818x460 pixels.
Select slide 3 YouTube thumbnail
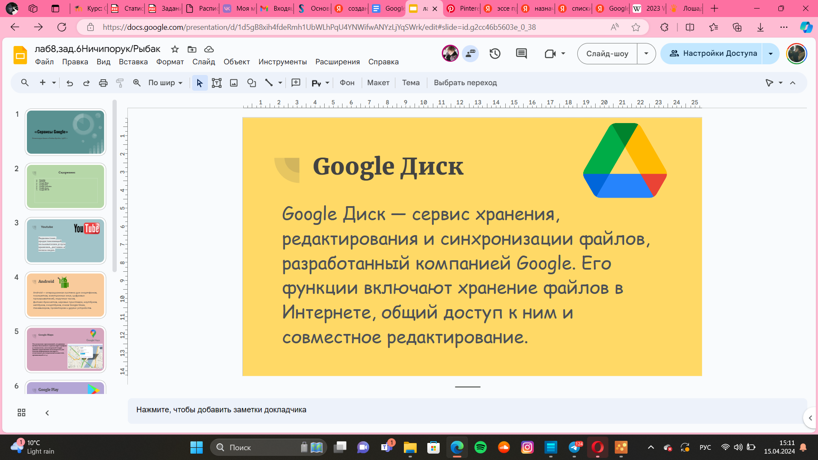coord(65,241)
